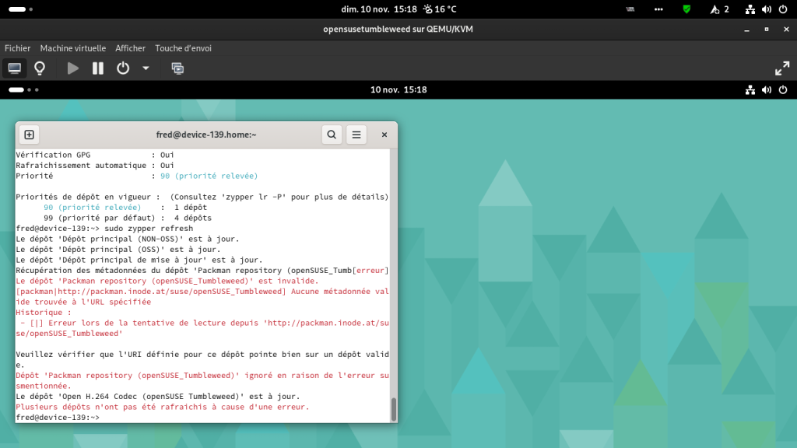Open the Afficher menu
The height and width of the screenshot is (448, 797).
(x=130, y=48)
